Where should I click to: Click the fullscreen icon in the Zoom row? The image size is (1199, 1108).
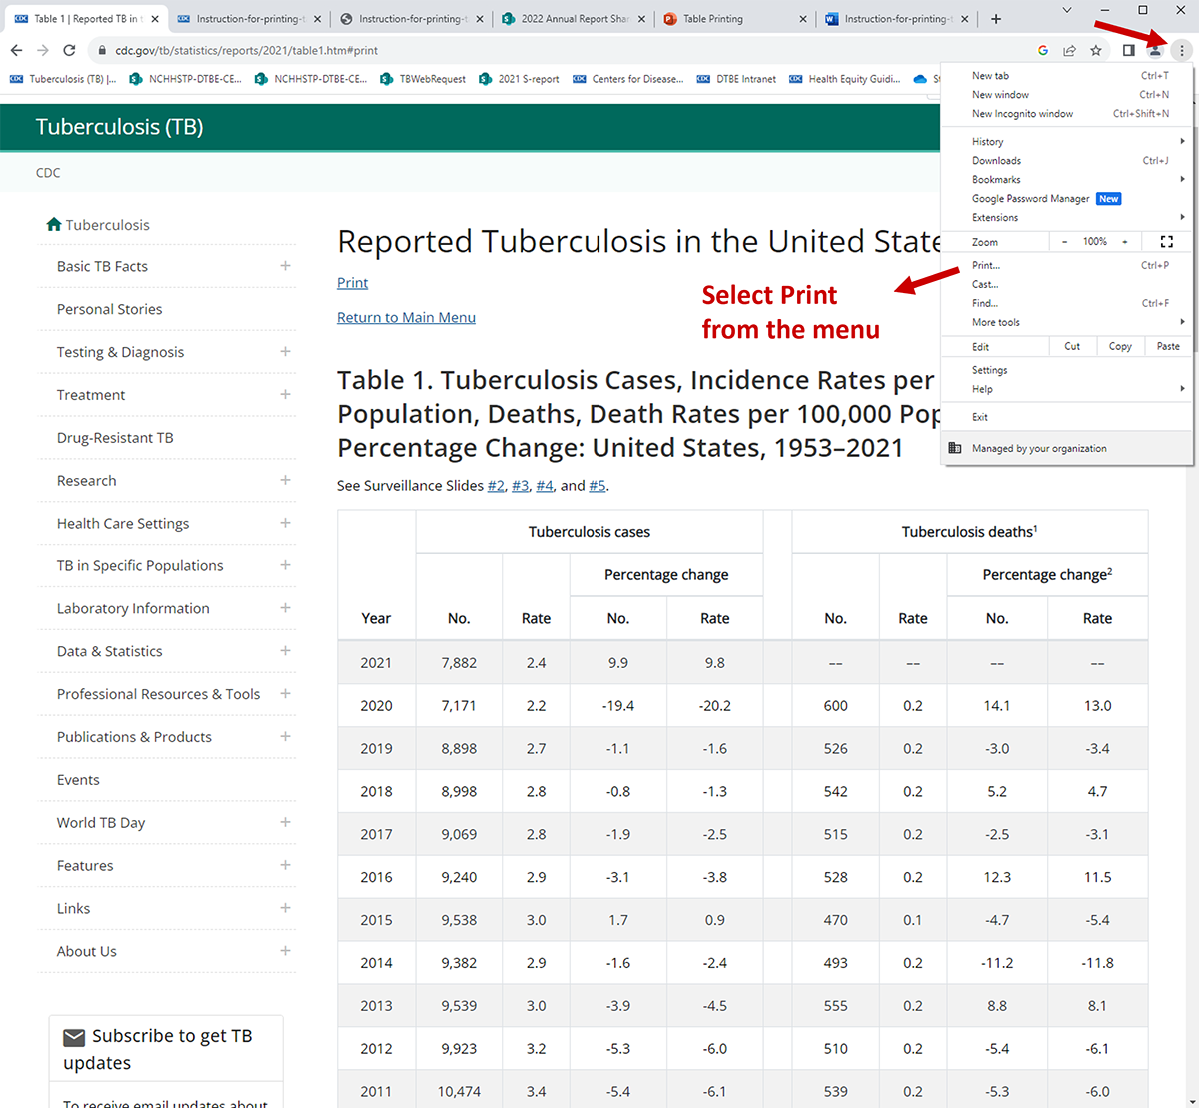pyautogui.click(x=1167, y=241)
